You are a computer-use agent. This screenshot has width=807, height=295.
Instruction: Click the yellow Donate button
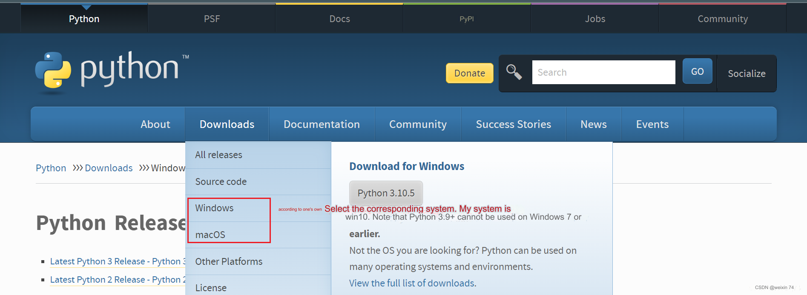click(470, 73)
